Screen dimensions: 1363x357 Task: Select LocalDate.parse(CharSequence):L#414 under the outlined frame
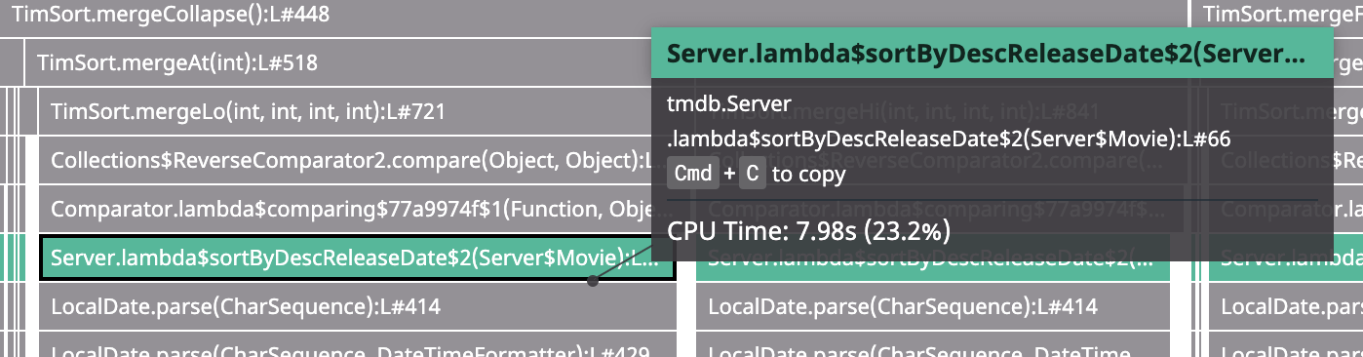click(358, 307)
